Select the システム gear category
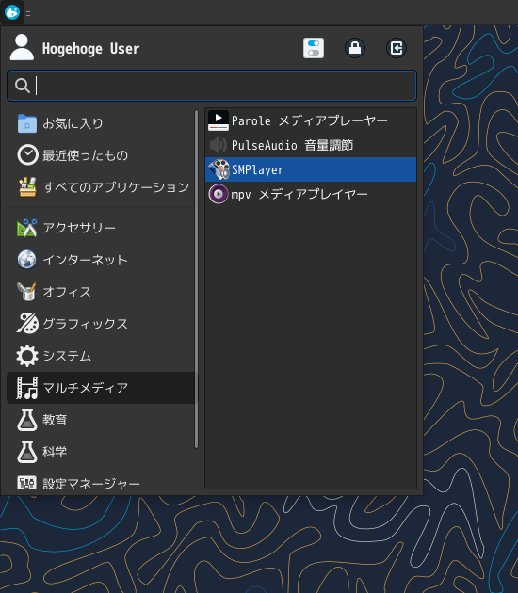This screenshot has height=593, width=518. (x=101, y=356)
